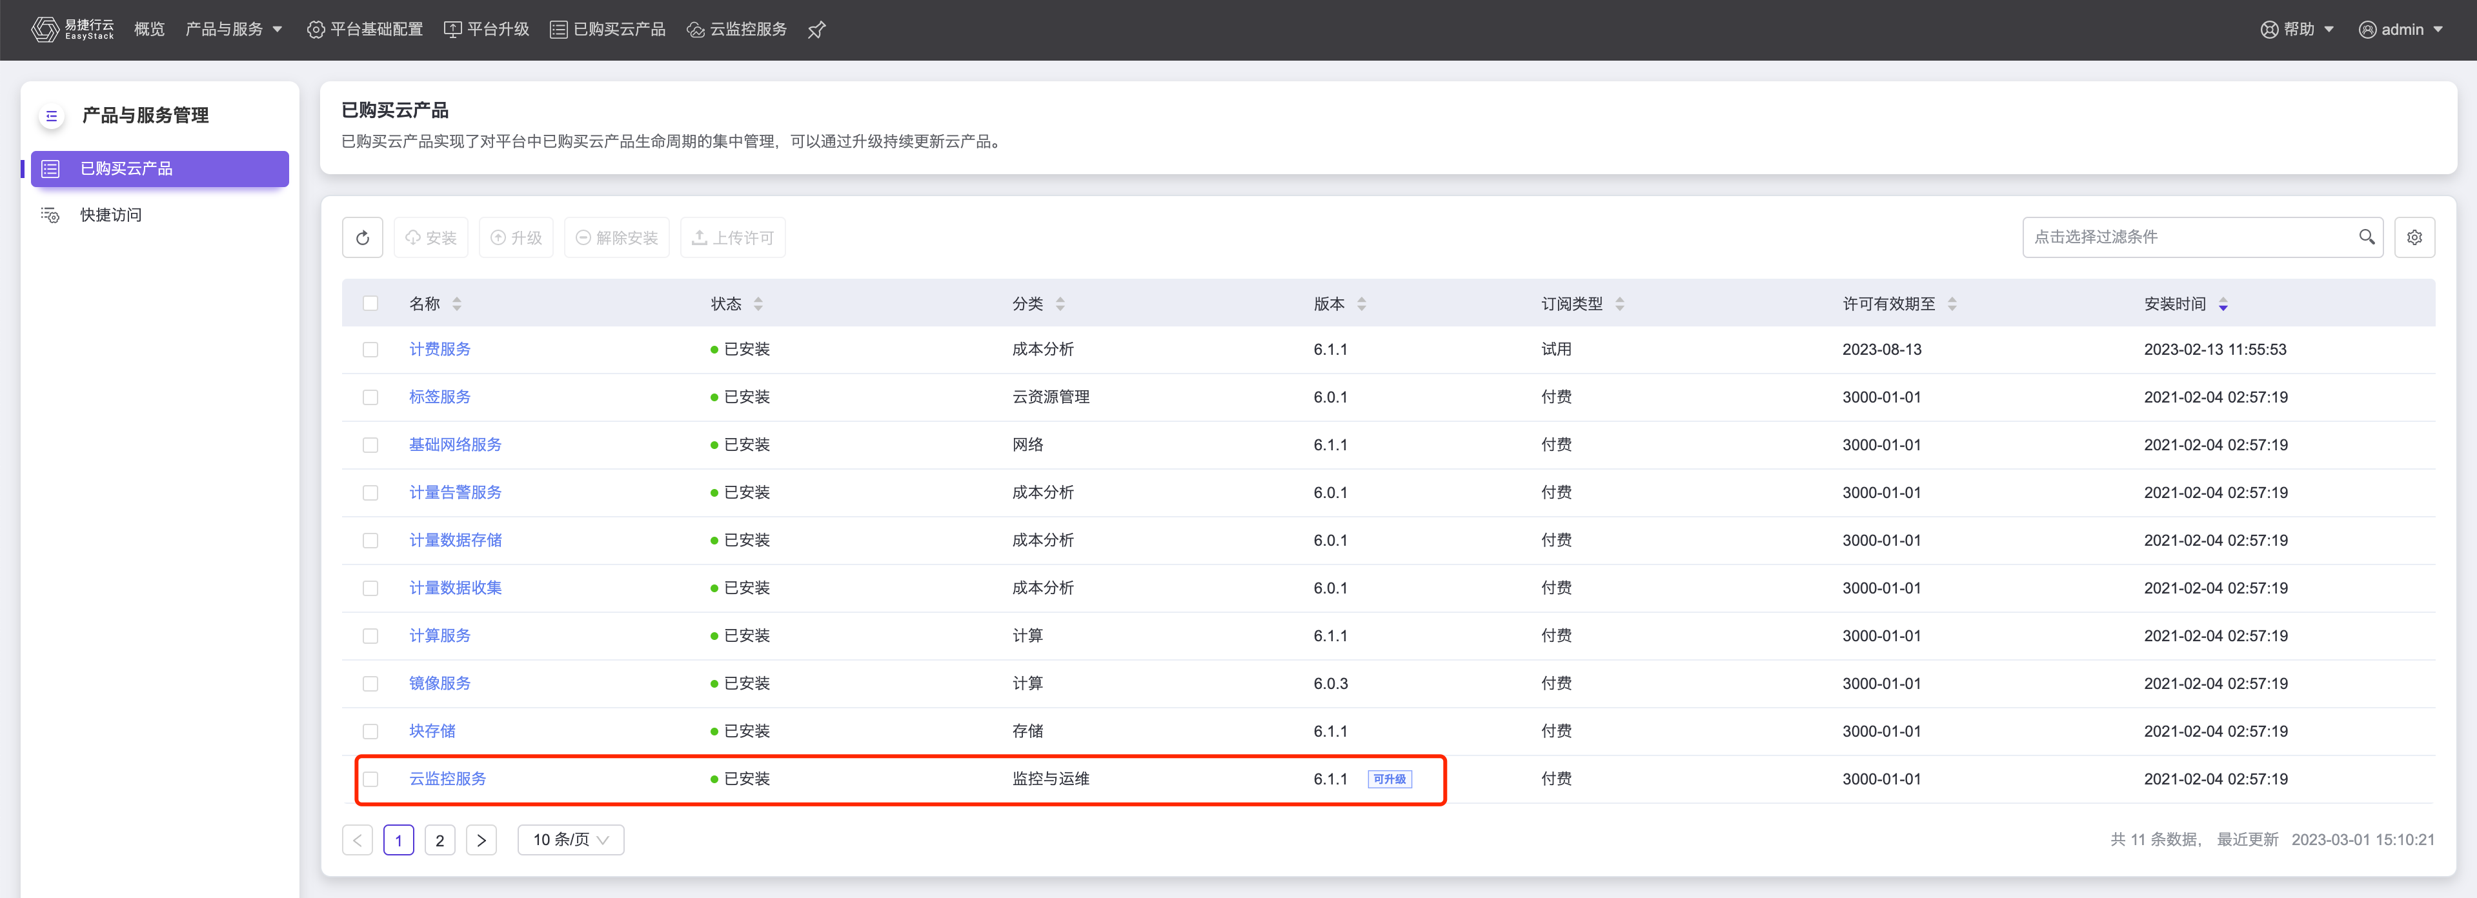Select 快捷访问 in sidebar
The height and width of the screenshot is (898, 2477).
[x=110, y=215]
